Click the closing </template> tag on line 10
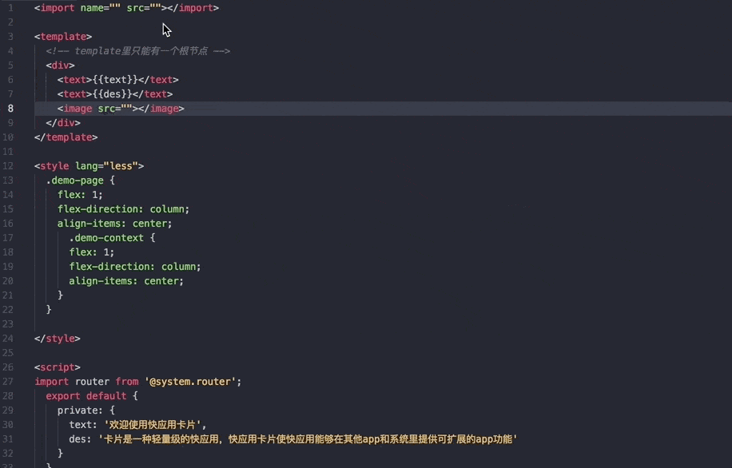 point(66,137)
